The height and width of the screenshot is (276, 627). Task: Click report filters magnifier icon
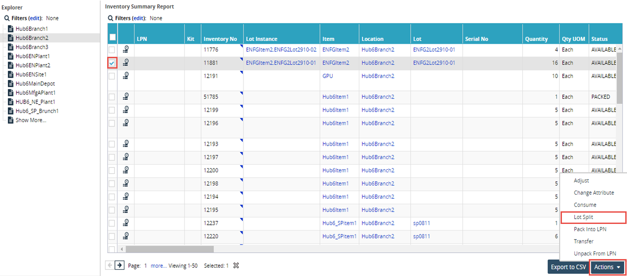pyautogui.click(x=111, y=18)
